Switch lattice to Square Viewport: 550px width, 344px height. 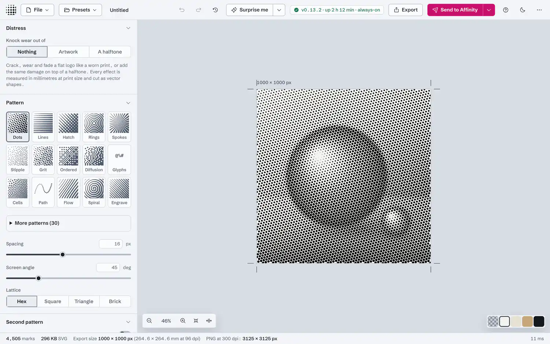53,301
